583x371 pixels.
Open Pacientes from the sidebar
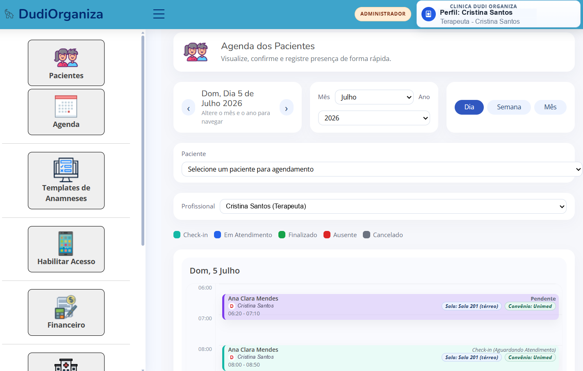coord(66,63)
